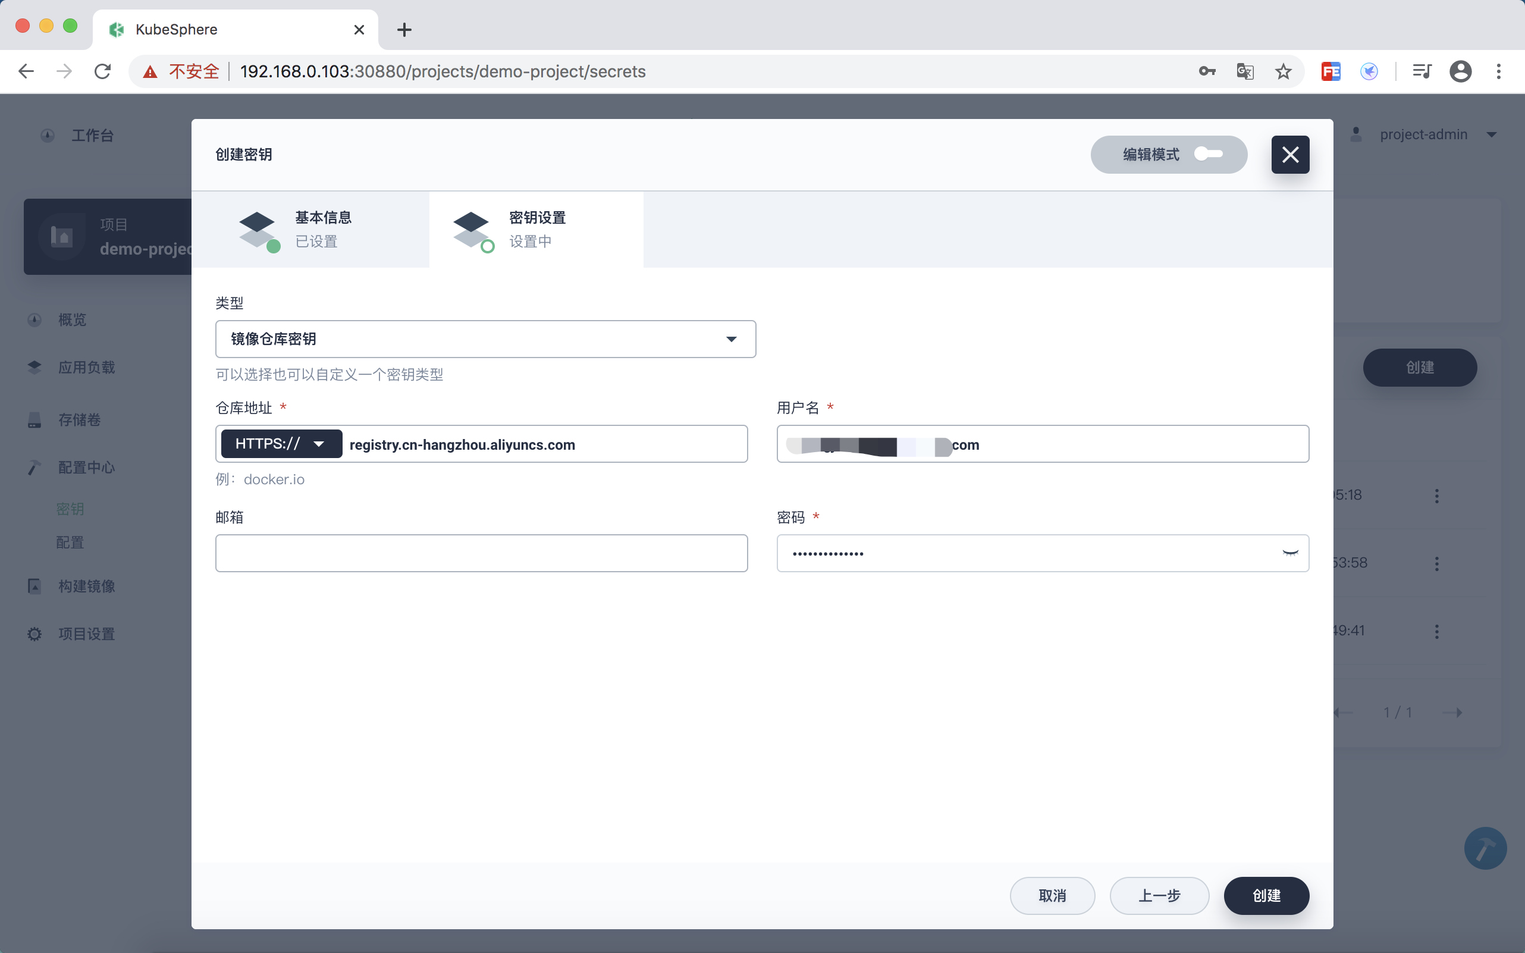Toggle the 编辑模式 edit mode switch

[x=1208, y=155]
